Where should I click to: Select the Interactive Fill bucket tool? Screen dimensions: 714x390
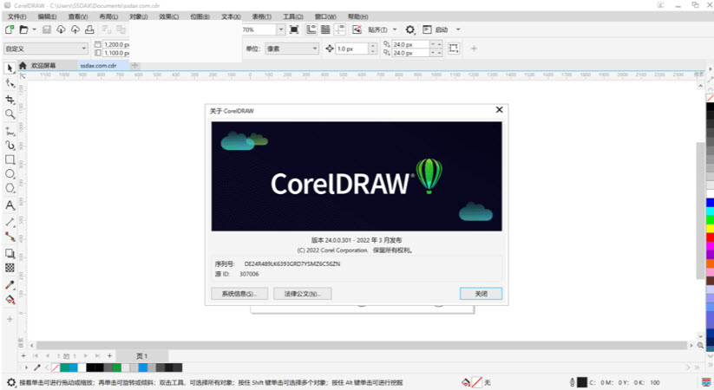(10, 300)
